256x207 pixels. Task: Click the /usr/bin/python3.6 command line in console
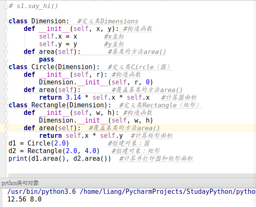[131, 192]
